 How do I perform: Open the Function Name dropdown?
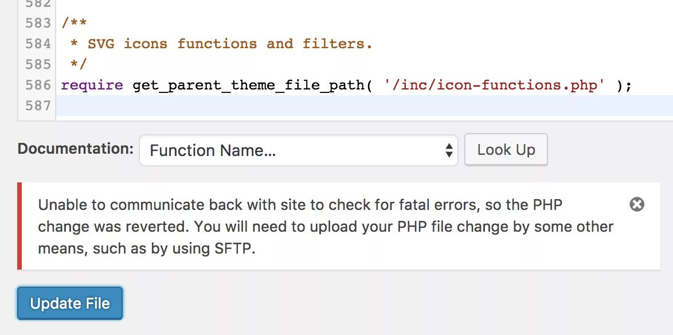(298, 150)
